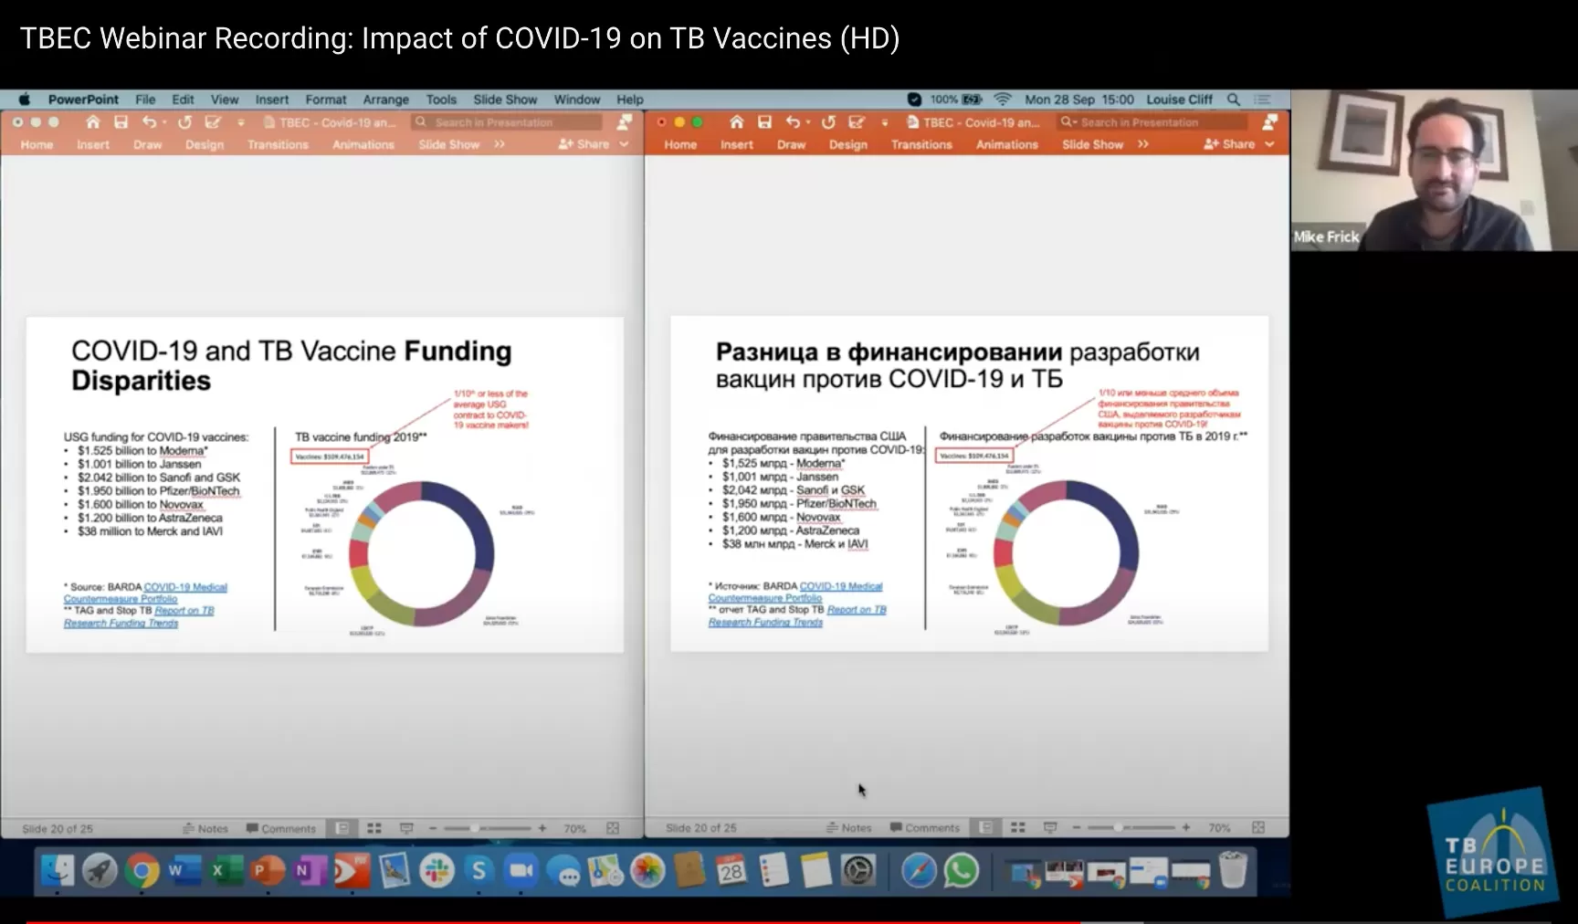Screen dimensions: 1578x924
Task: Expand more ribbon tabs in left window
Action: pyautogui.click(x=500, y=144)
